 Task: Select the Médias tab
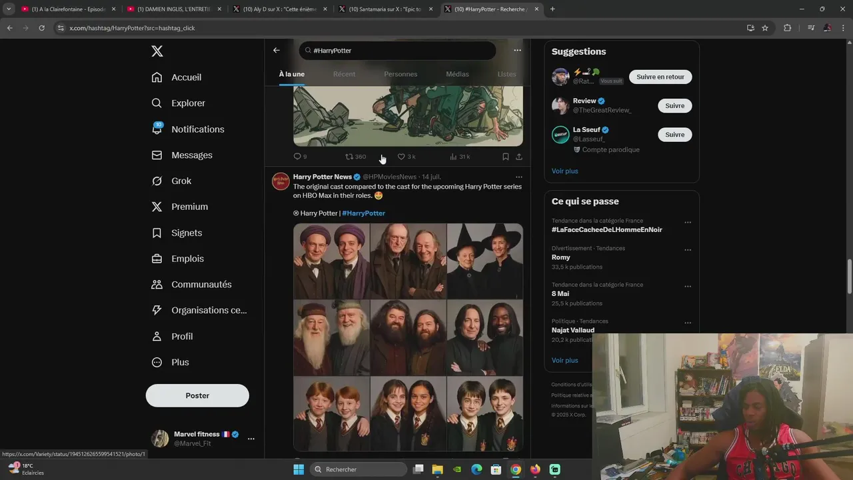tap(457, 74)
